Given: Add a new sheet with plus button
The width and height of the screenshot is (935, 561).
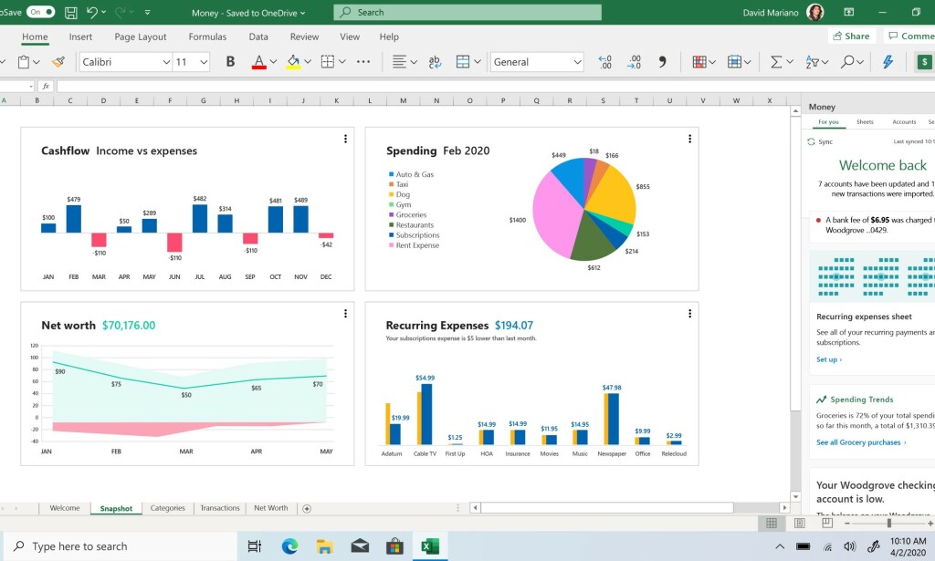Looking at the screenshot, I should pos(307,509).
